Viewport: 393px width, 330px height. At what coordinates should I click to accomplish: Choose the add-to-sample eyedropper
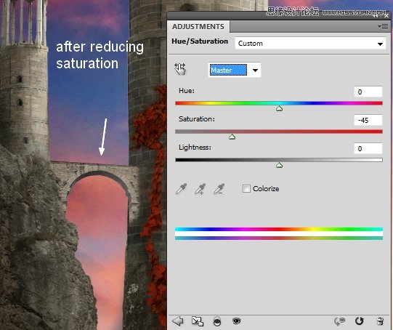point(200,189)
